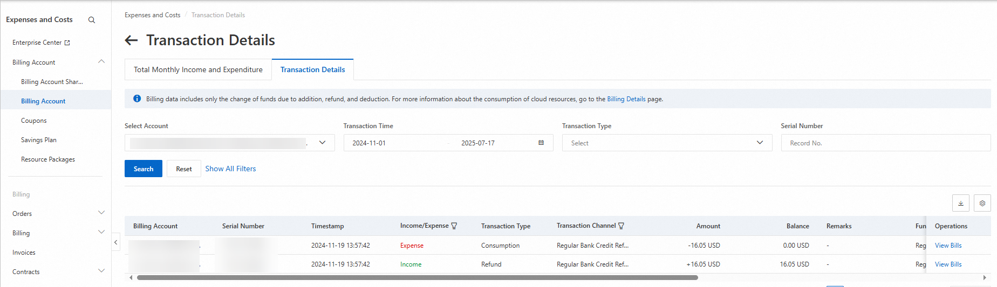Click the start date 2024-11-01 field
The height and width of the screenshot is (287, 997).
point(369,143)
